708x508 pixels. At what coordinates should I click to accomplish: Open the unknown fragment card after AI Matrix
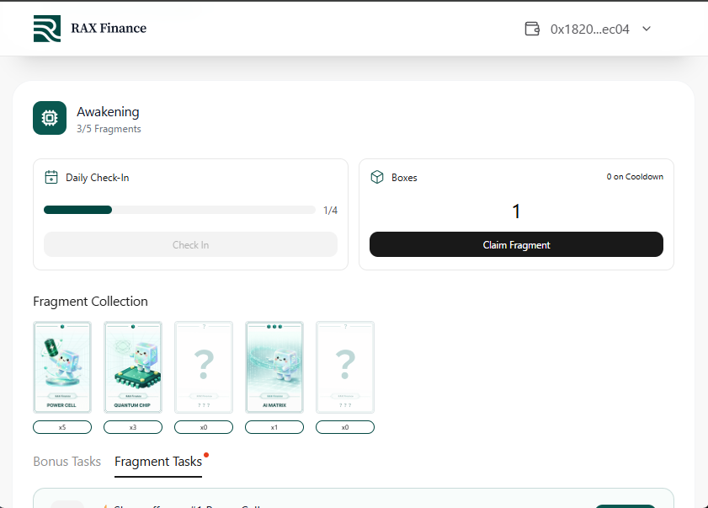(345, 367)
